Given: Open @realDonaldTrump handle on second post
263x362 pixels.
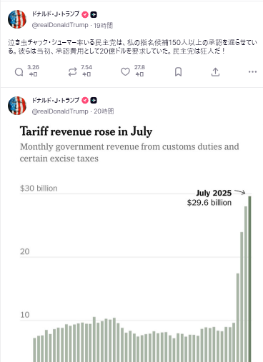Looking at the screenshot, I should pos(60,111).
